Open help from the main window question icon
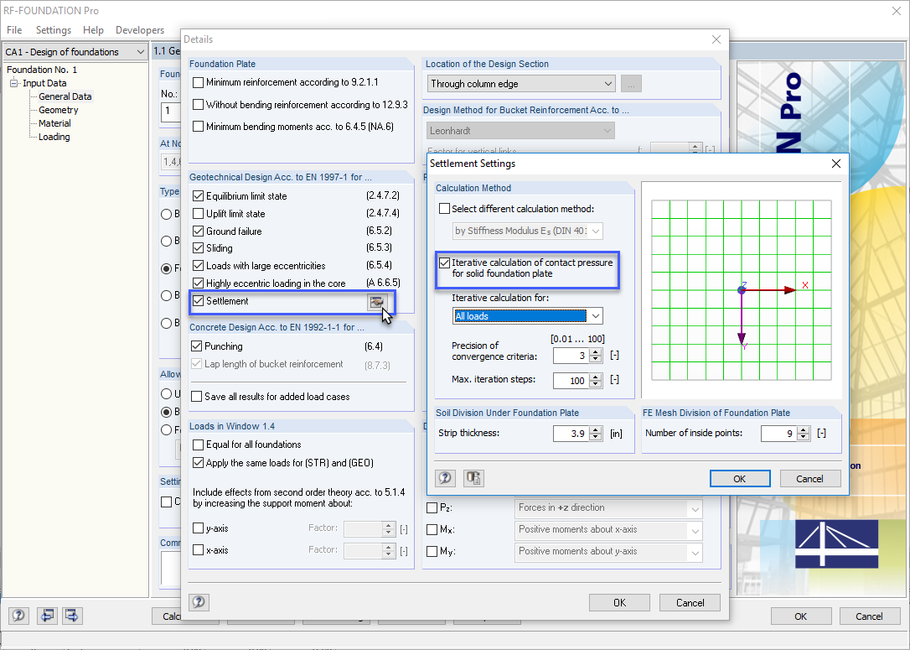 18,616
